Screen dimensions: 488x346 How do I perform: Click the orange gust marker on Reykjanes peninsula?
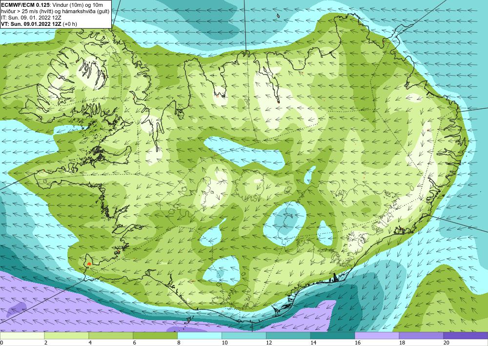89,264
